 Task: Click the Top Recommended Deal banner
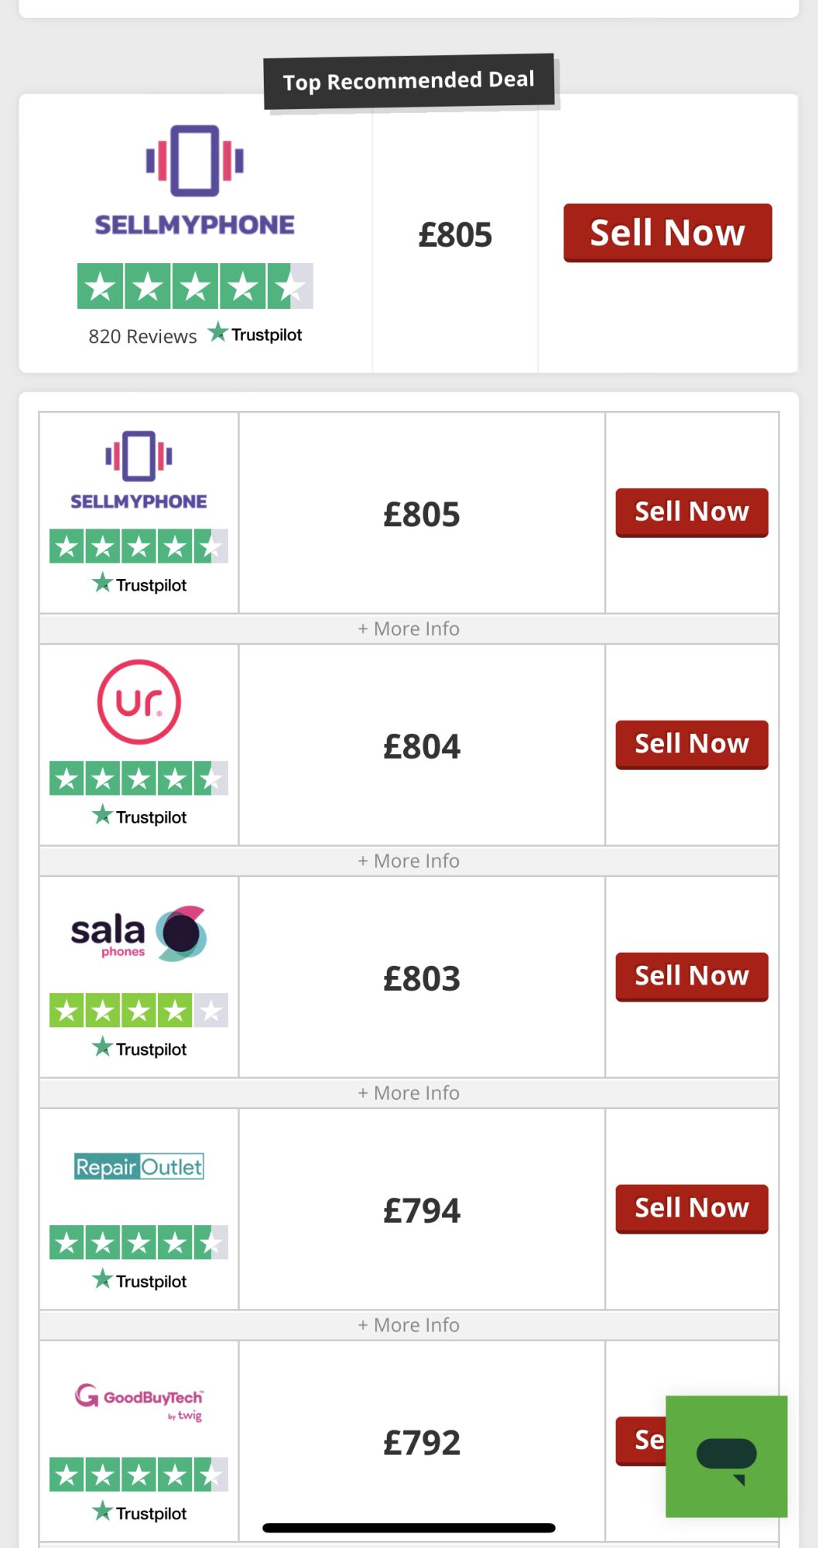click(x=409, y=81)
